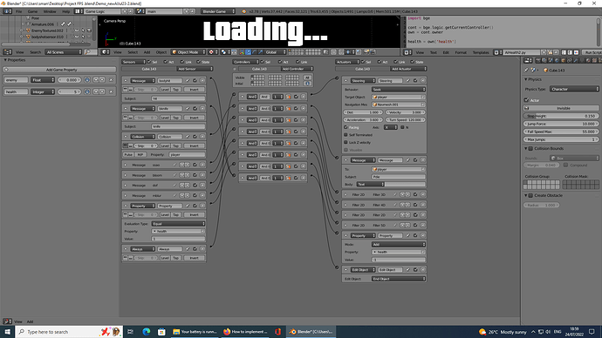
Task: Open the Templates menu in text editor
Action: coord(481,52)
